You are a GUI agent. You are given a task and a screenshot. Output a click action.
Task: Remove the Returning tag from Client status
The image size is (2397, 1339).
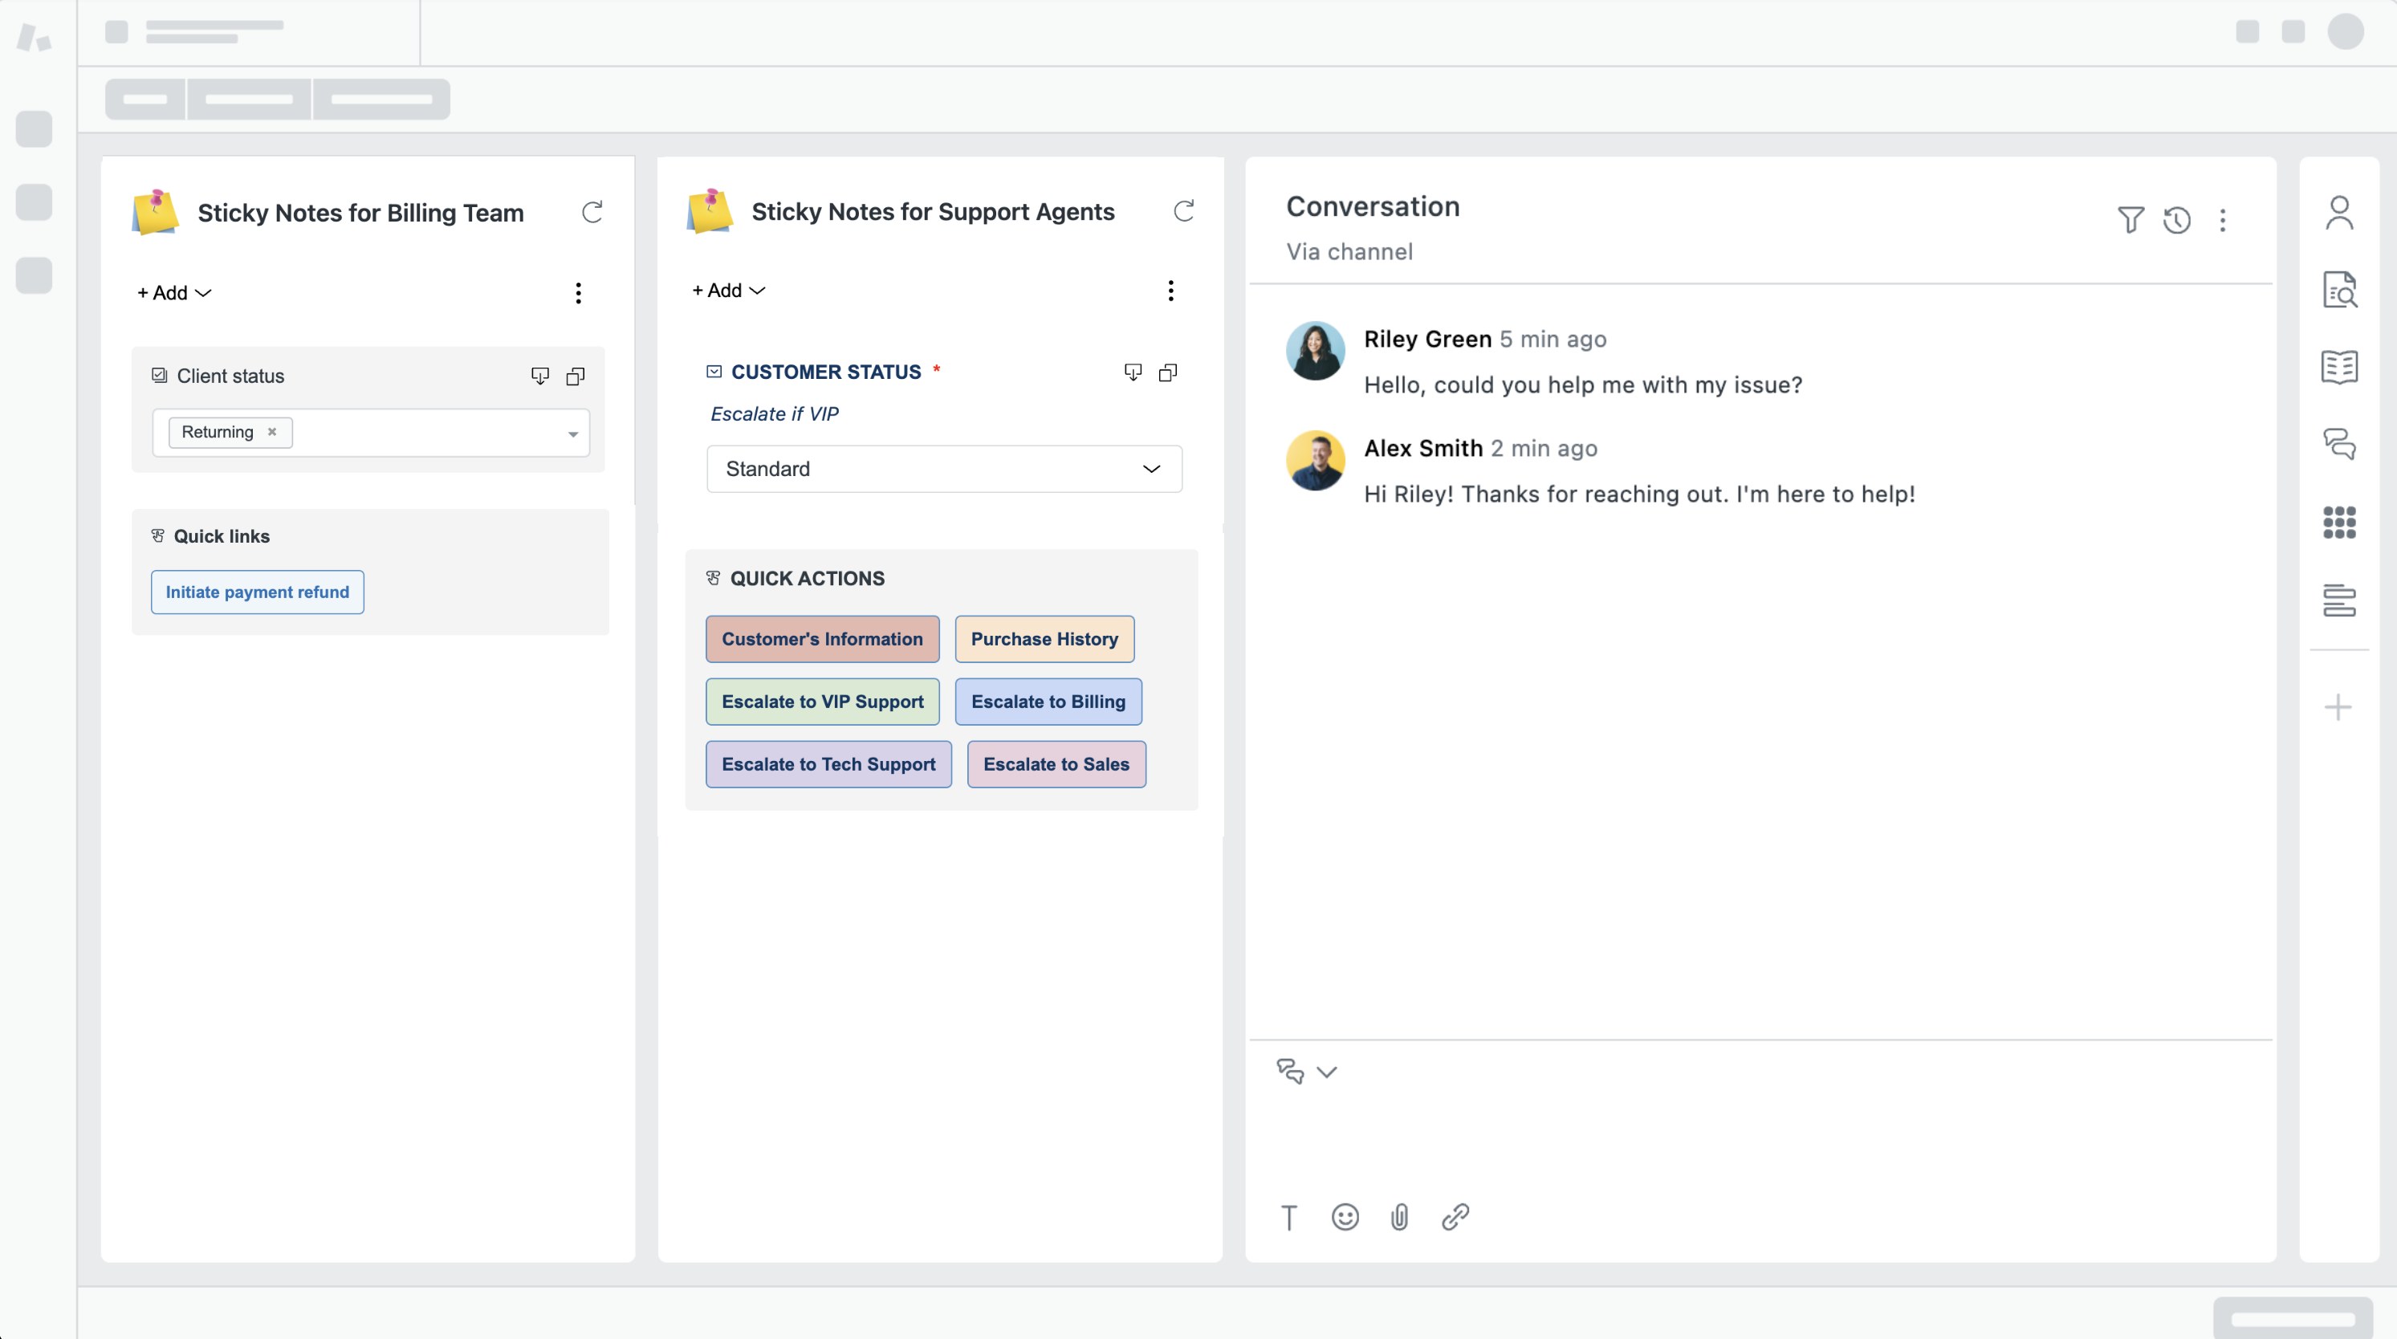pyautogui.click(x=271, y=432)
